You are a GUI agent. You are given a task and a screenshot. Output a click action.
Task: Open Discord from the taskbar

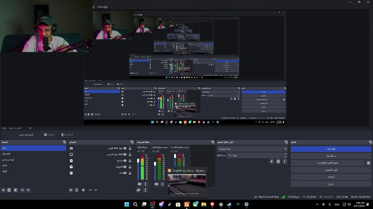[161, 205]
